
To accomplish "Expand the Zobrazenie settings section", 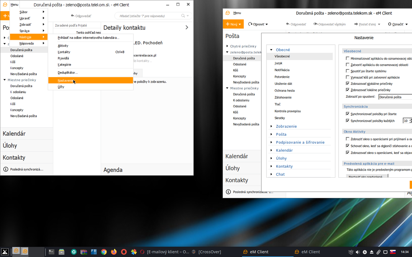I will (271, 126).
